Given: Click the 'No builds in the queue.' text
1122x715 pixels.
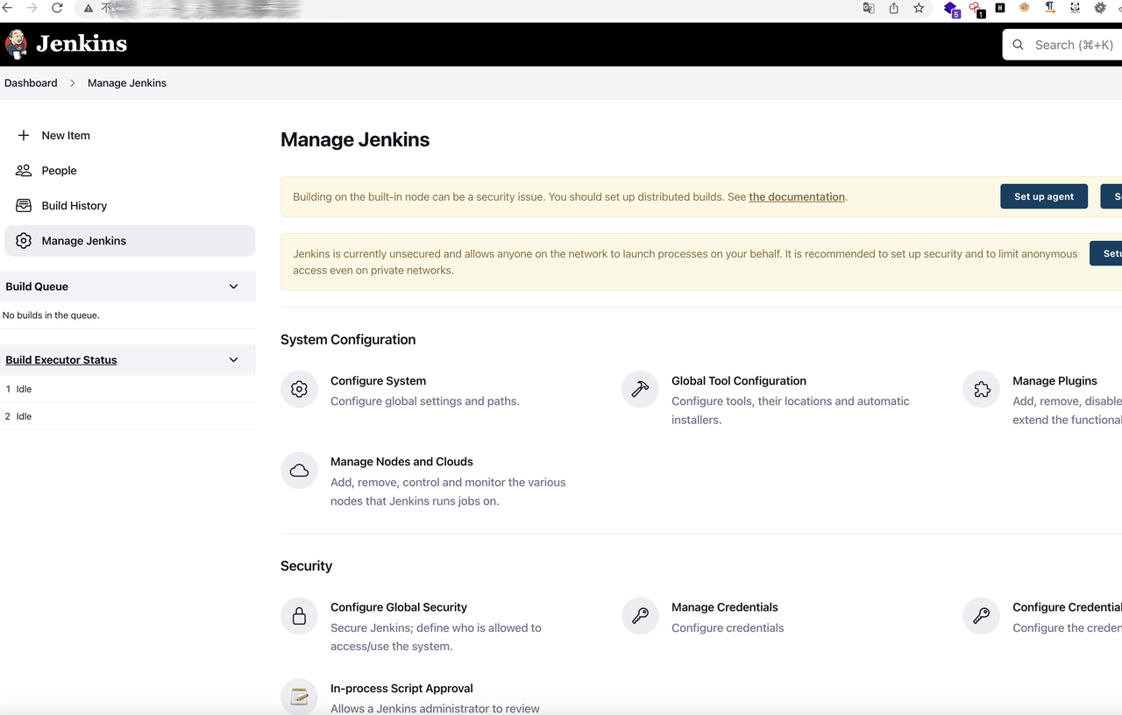Looking at the screenshot, I should pyautogui.click(x=51, y=315).
